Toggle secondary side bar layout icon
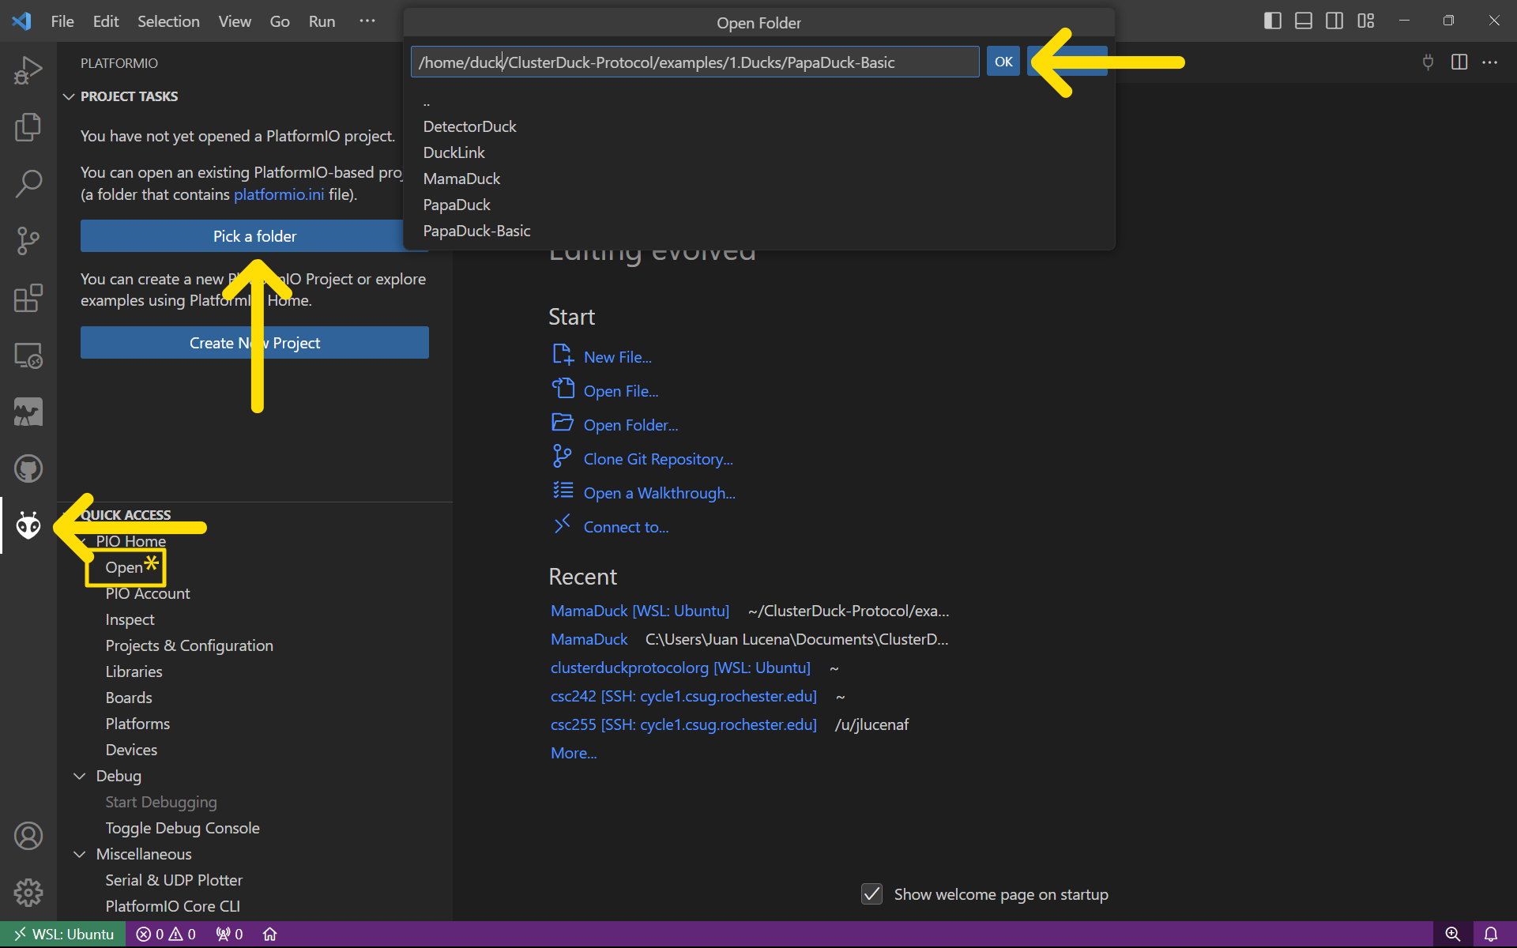The width and height of the screenshot is (1517, 948). 1334,21
